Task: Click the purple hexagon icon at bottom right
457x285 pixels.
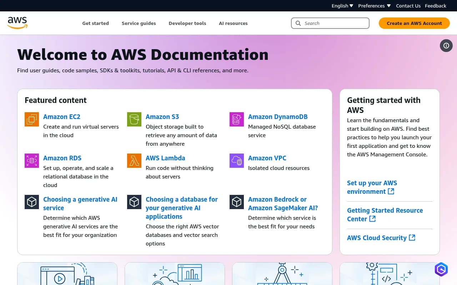Action: pos(441,269)
